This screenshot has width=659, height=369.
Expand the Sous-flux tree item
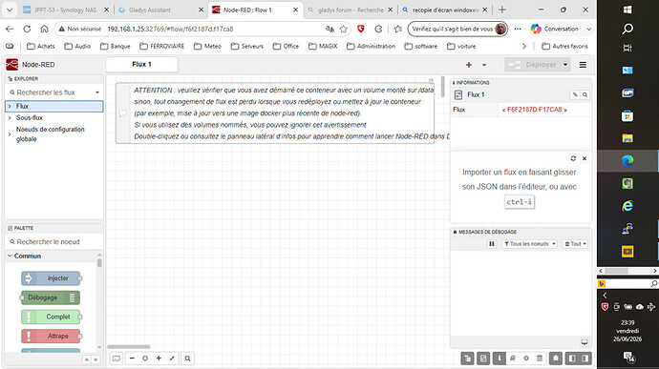10,118
